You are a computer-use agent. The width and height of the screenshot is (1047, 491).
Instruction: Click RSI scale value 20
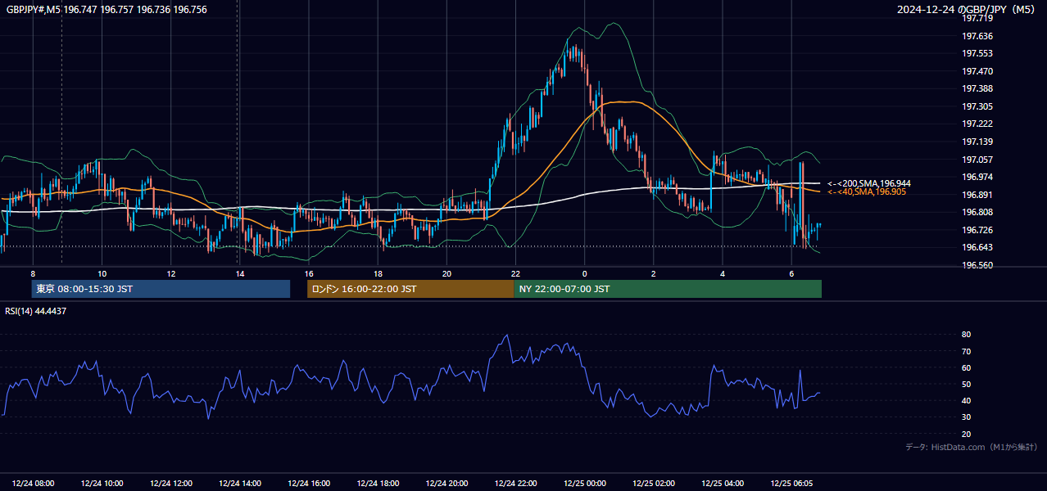(967, 434)
